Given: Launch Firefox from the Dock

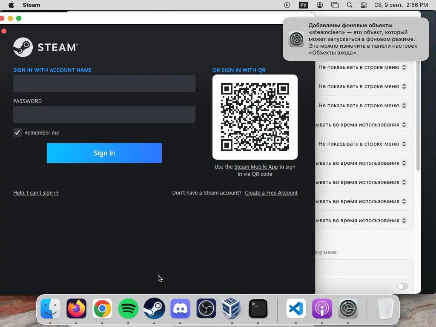Looking at the screenshot, I should [x=77, y=308].
